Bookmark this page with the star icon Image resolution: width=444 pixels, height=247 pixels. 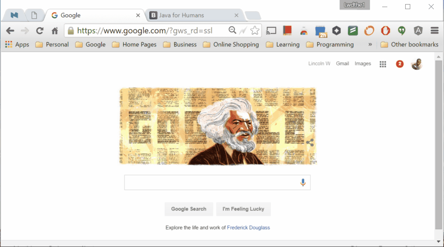click(254, 31)
